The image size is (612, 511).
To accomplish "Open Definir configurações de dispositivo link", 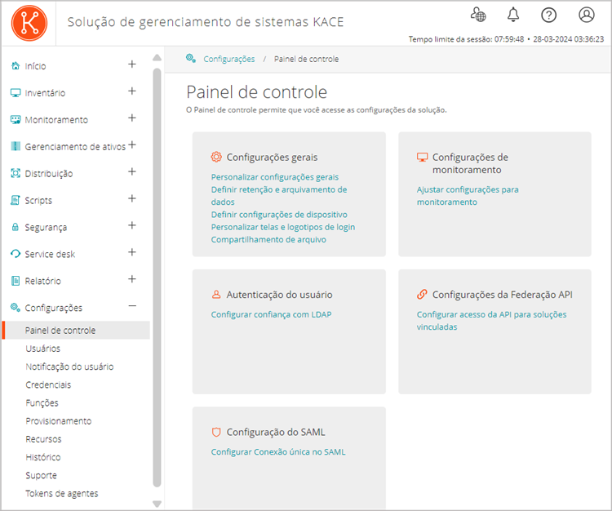I will 279,215.
